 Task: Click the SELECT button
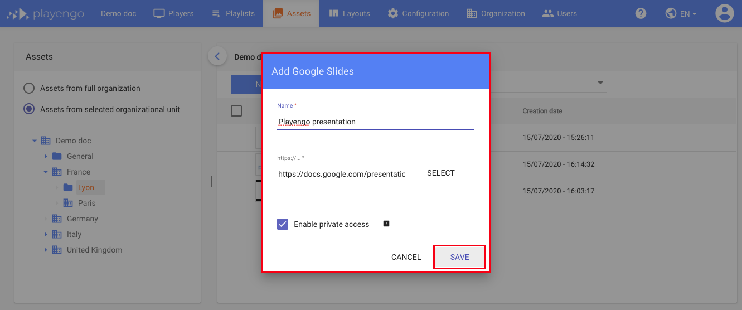coord(441,173)
